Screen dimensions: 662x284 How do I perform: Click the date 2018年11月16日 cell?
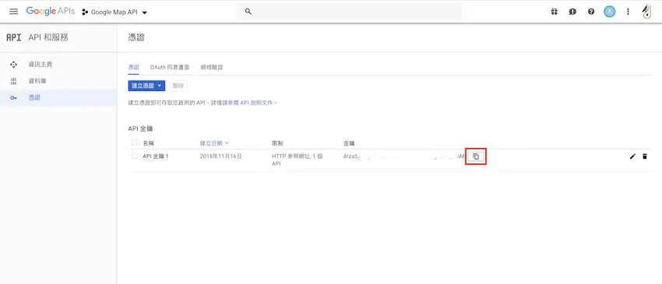221,156
